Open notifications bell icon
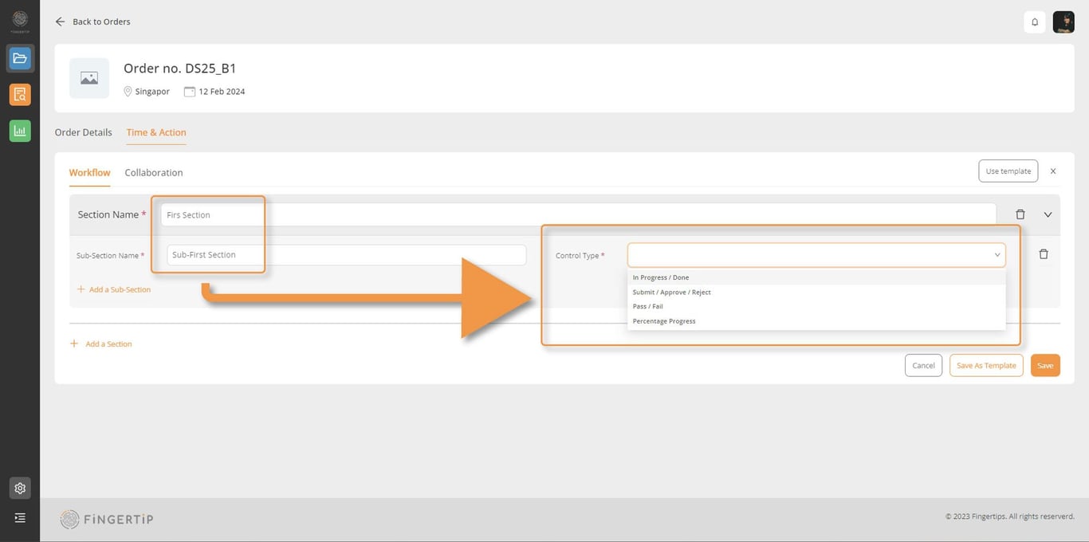Viewport: 1089px width, 542px height. (x=1035, y=22)
